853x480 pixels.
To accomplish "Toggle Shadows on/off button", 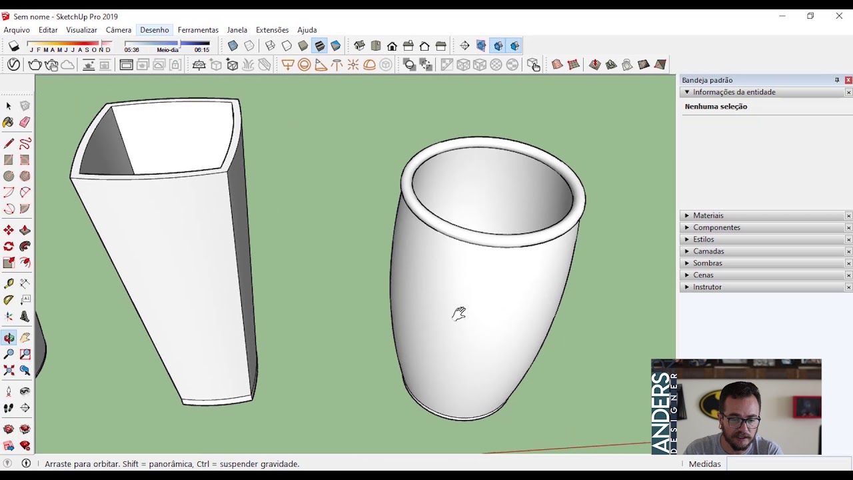I will (x=14, y=46).
